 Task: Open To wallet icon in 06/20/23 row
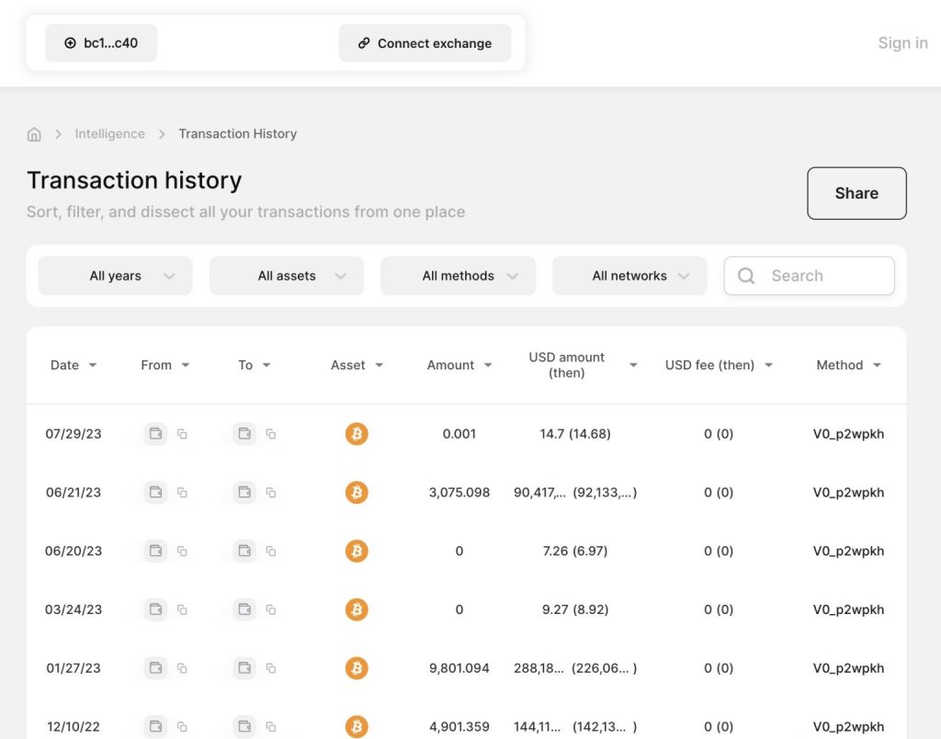click(244, 551)
